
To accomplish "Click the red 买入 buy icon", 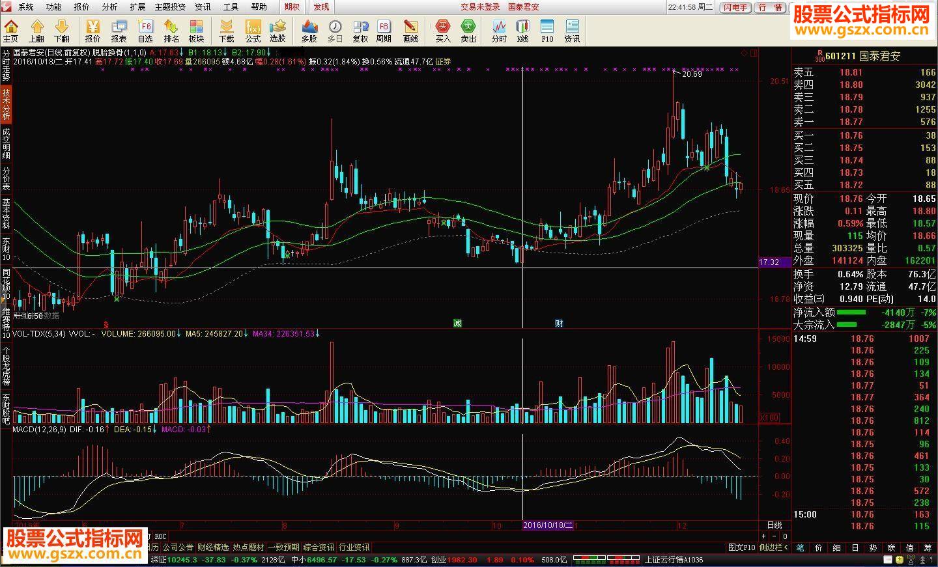I will (443, 31).
